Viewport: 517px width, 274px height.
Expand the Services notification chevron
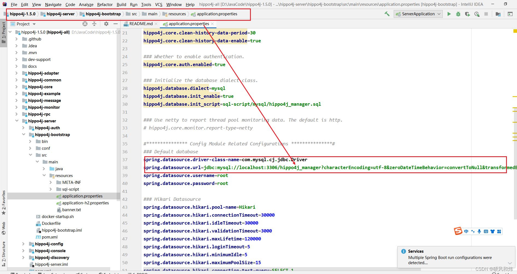[510, 263]
